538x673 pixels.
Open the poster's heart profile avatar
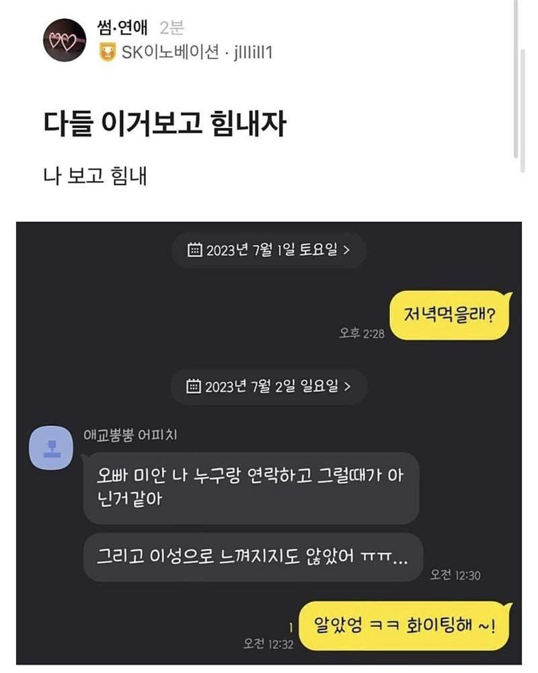point(65,40)
